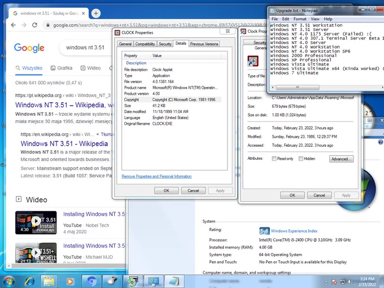
Task: Switch to Chrome via taskbar icon
Action: point(91,281)
